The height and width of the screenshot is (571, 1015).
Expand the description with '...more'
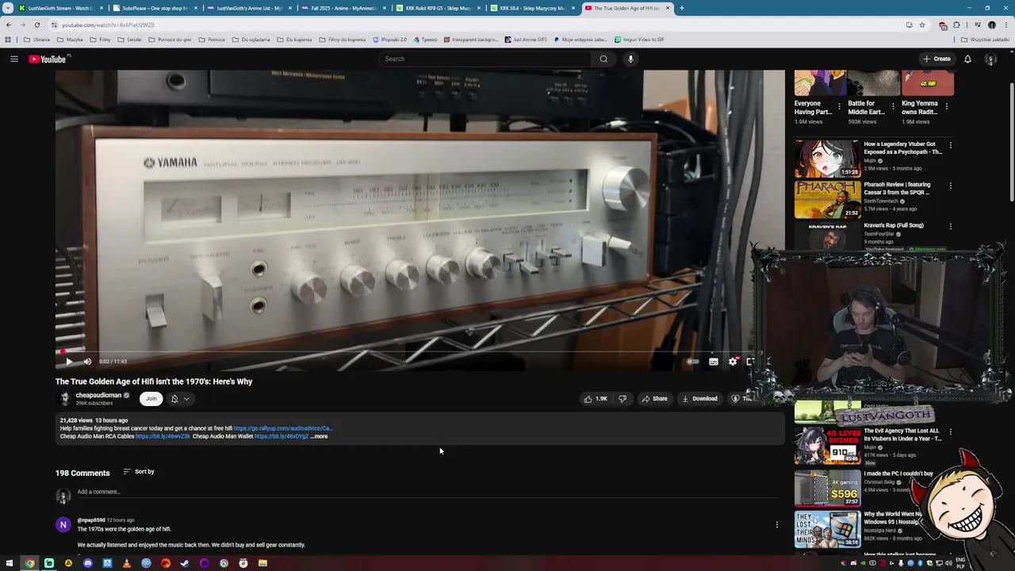tap(319, 436)
